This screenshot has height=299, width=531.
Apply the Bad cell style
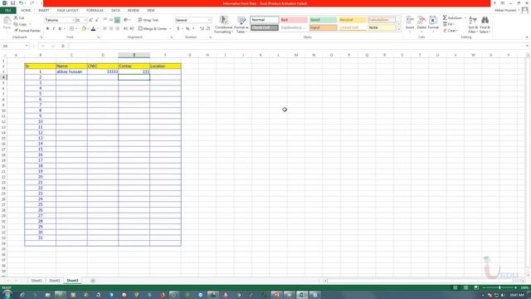[x=294, y=20]
